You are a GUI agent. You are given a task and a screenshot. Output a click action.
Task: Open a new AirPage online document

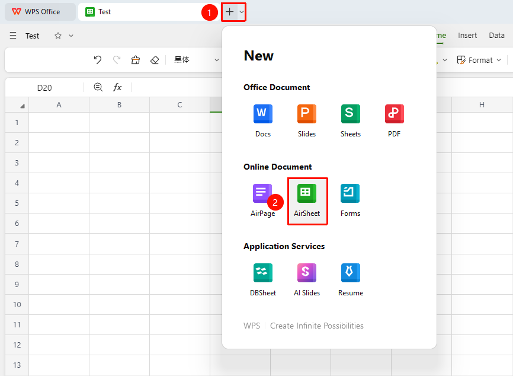pyautogui.click(x=262, y=200)
